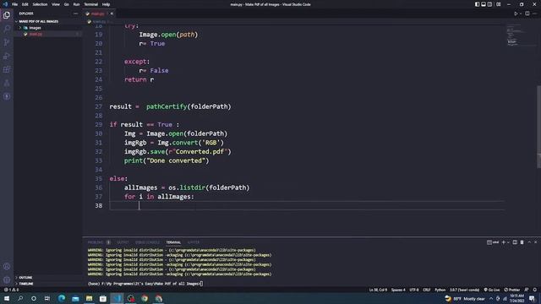The width and height of the screenshot is (541, 304).
Task: Toggle the primary side bar layout
Action: [x=477, y=4]
